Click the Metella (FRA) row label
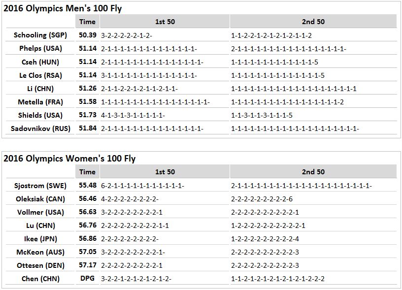Image resolution: width=402 pixels, height=290 pixels. [x=40, y=102]
